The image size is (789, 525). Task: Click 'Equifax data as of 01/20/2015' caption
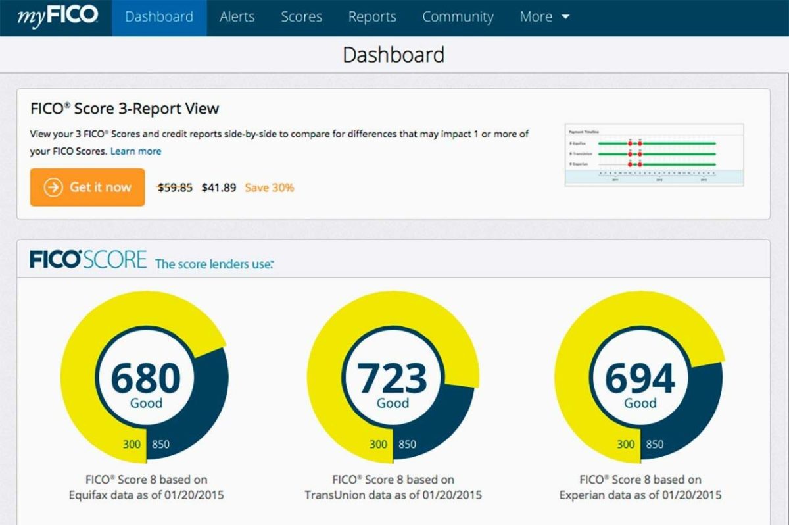click(x=146, y=495)
